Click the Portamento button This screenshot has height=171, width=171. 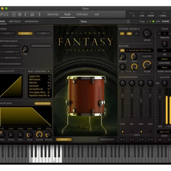coord(10,46)
